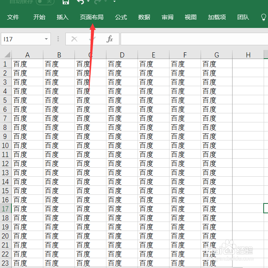Open the 审阅 tab
The width and height of the screenshot is (268, 268).
pyautogui.click(x=167, y=17)
